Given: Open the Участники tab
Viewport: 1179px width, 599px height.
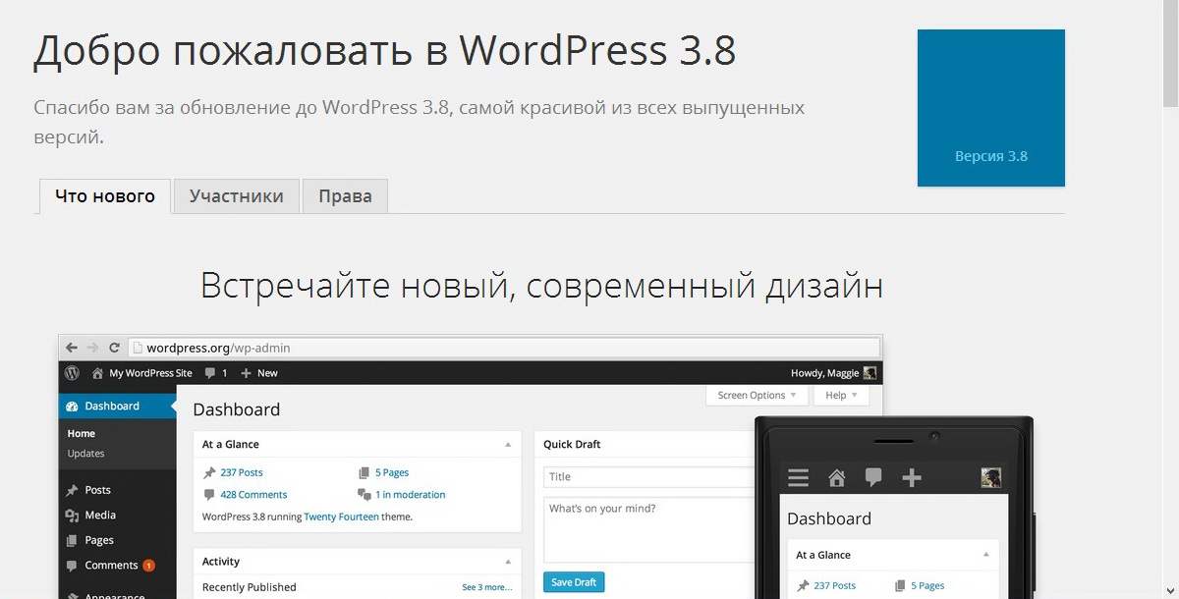Looking at the screenshot, I should [237, 195].
